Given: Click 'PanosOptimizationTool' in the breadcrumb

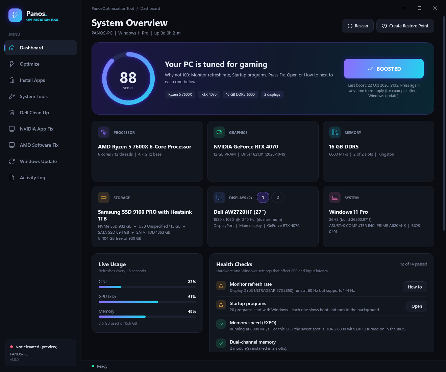Looking at the screenshot, I should [113, 8].
